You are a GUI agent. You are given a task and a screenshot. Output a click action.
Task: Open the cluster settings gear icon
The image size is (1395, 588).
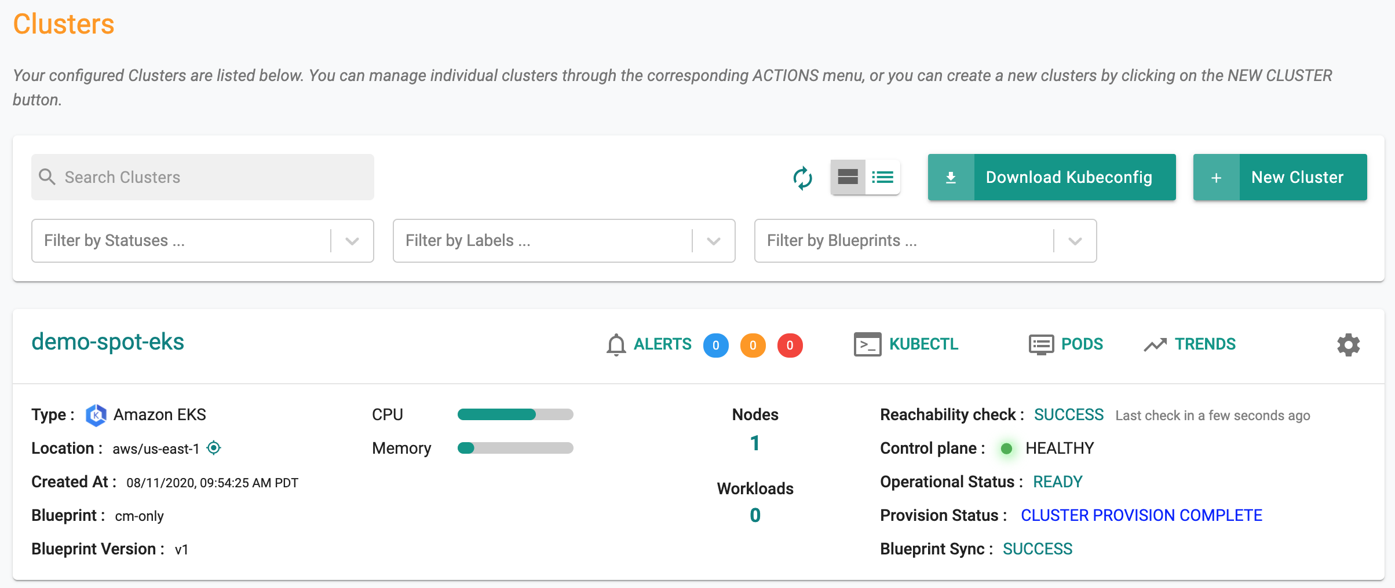1348,345
